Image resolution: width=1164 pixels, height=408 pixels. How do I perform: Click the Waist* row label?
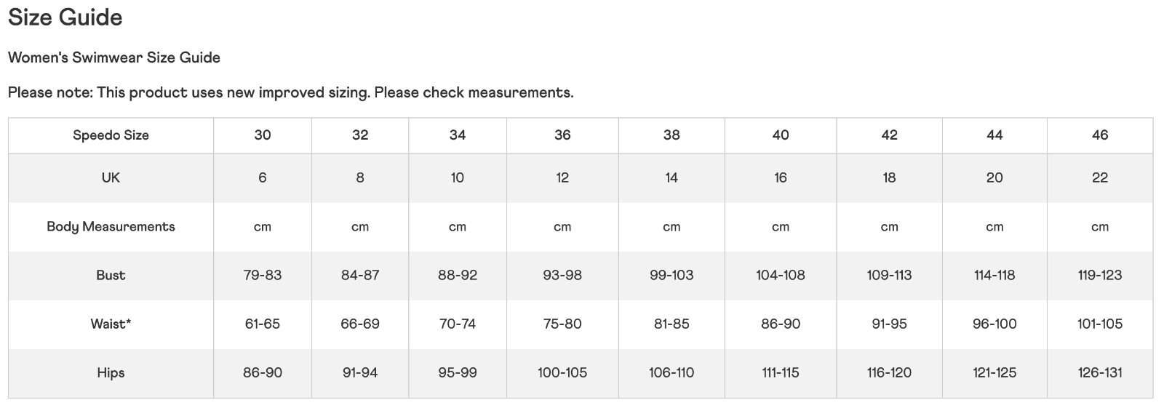click(x=111, y=324)
